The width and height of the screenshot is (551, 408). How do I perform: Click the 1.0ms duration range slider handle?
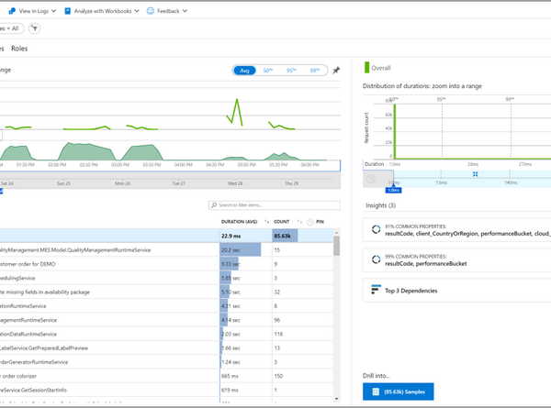click(x=394, y=190)
